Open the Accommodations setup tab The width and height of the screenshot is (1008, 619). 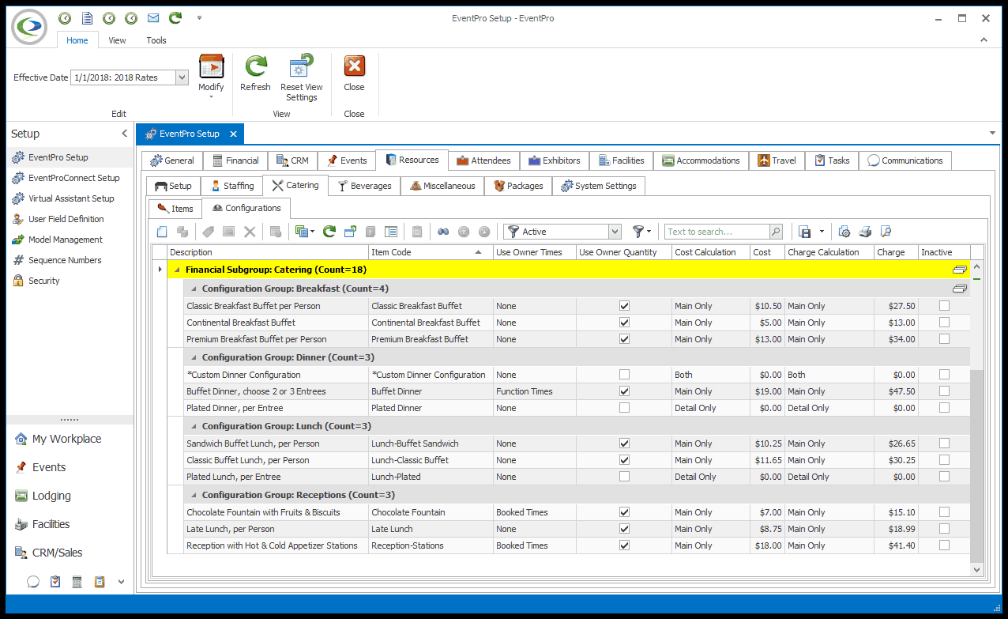701,160
